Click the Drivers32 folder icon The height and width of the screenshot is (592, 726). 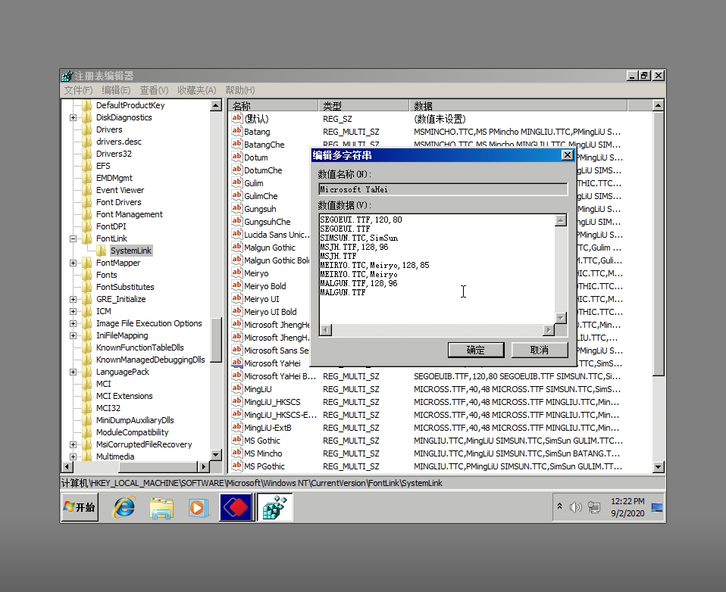click(87, 153)
